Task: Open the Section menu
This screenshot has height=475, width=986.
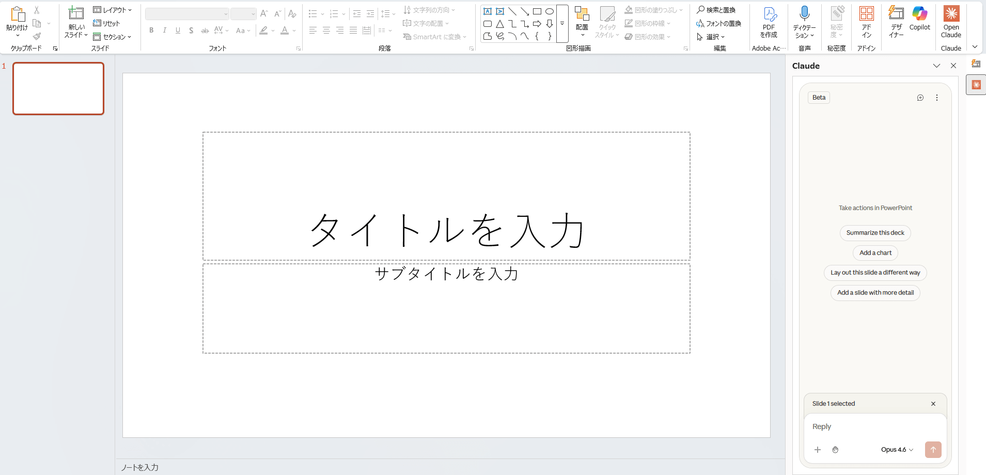Action: pyautogui.click(x=113, y=37)
